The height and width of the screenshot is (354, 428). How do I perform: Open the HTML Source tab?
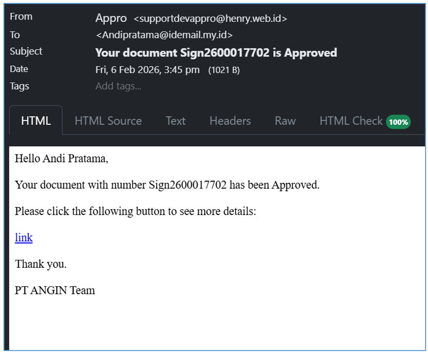pyautogui.click(x=108, y=121)
